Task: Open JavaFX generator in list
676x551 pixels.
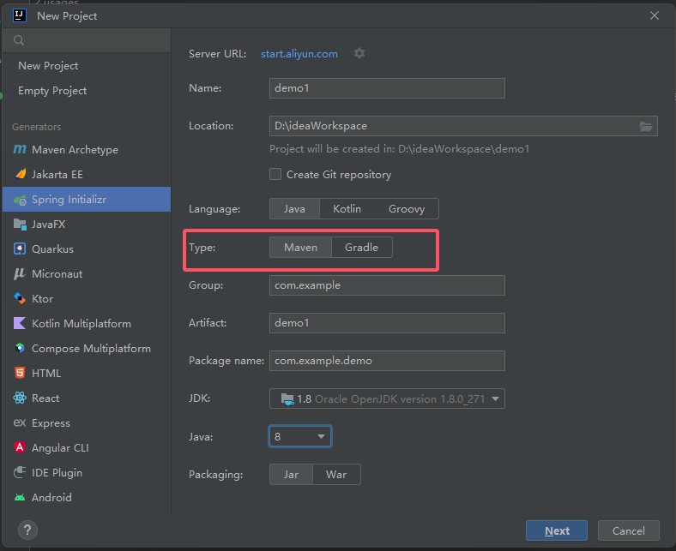Action: pos(49,225)
